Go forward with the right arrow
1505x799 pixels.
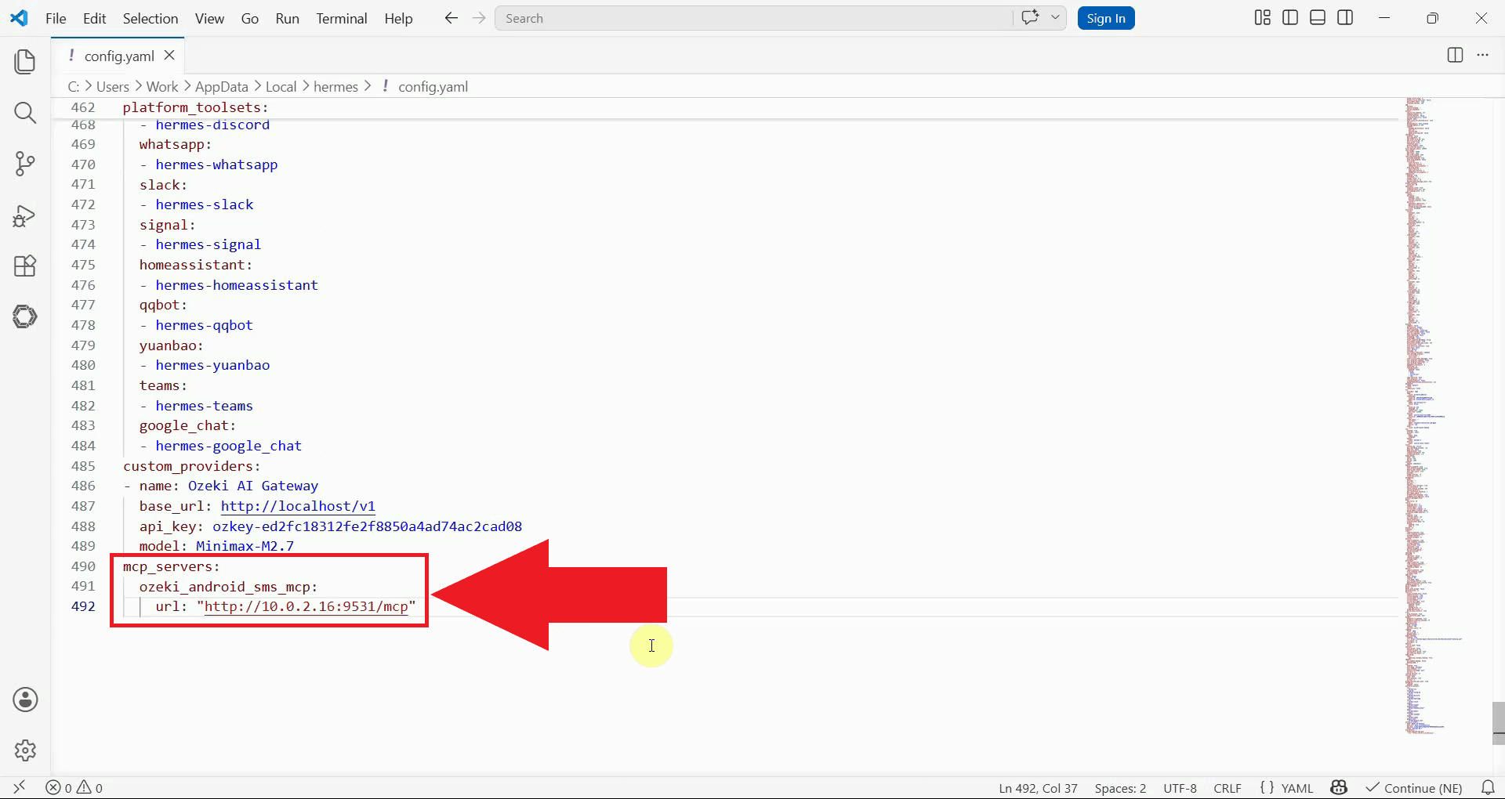click(479, 18)
